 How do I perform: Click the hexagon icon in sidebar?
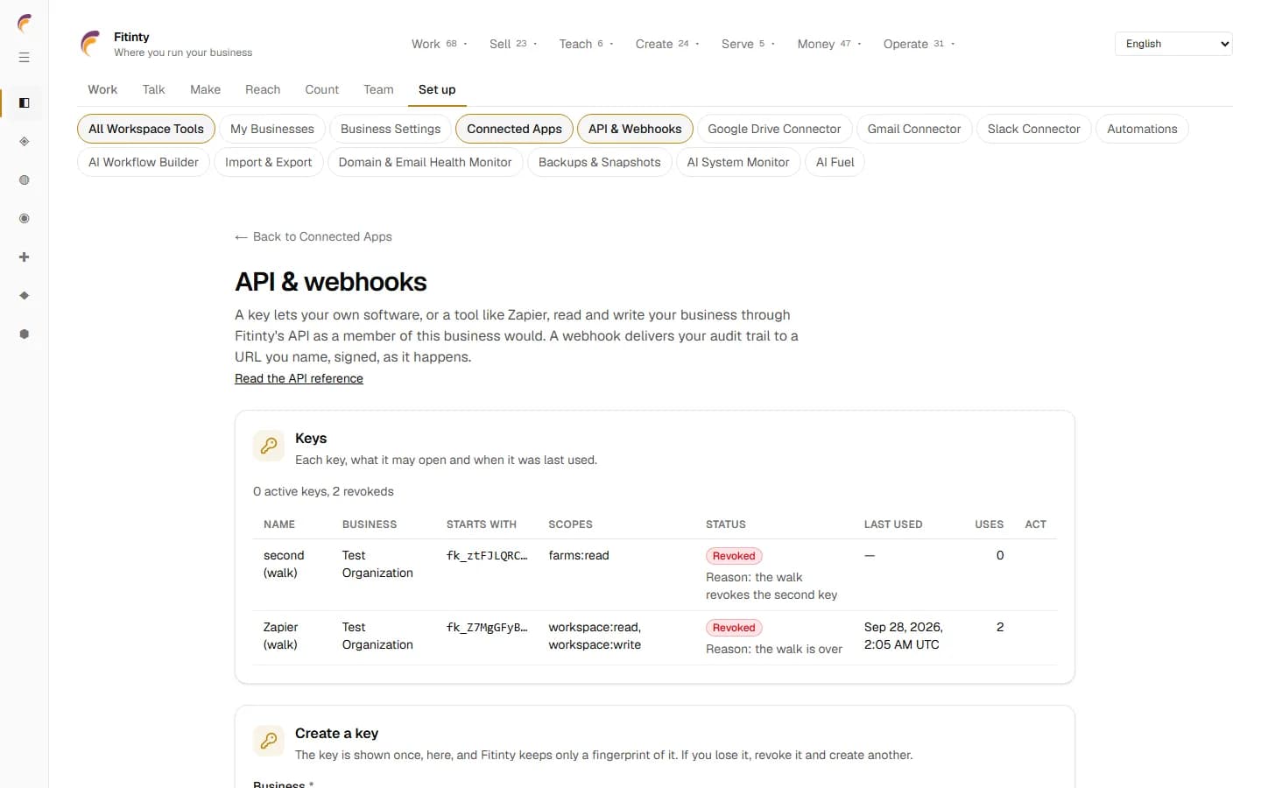[25, 334]
